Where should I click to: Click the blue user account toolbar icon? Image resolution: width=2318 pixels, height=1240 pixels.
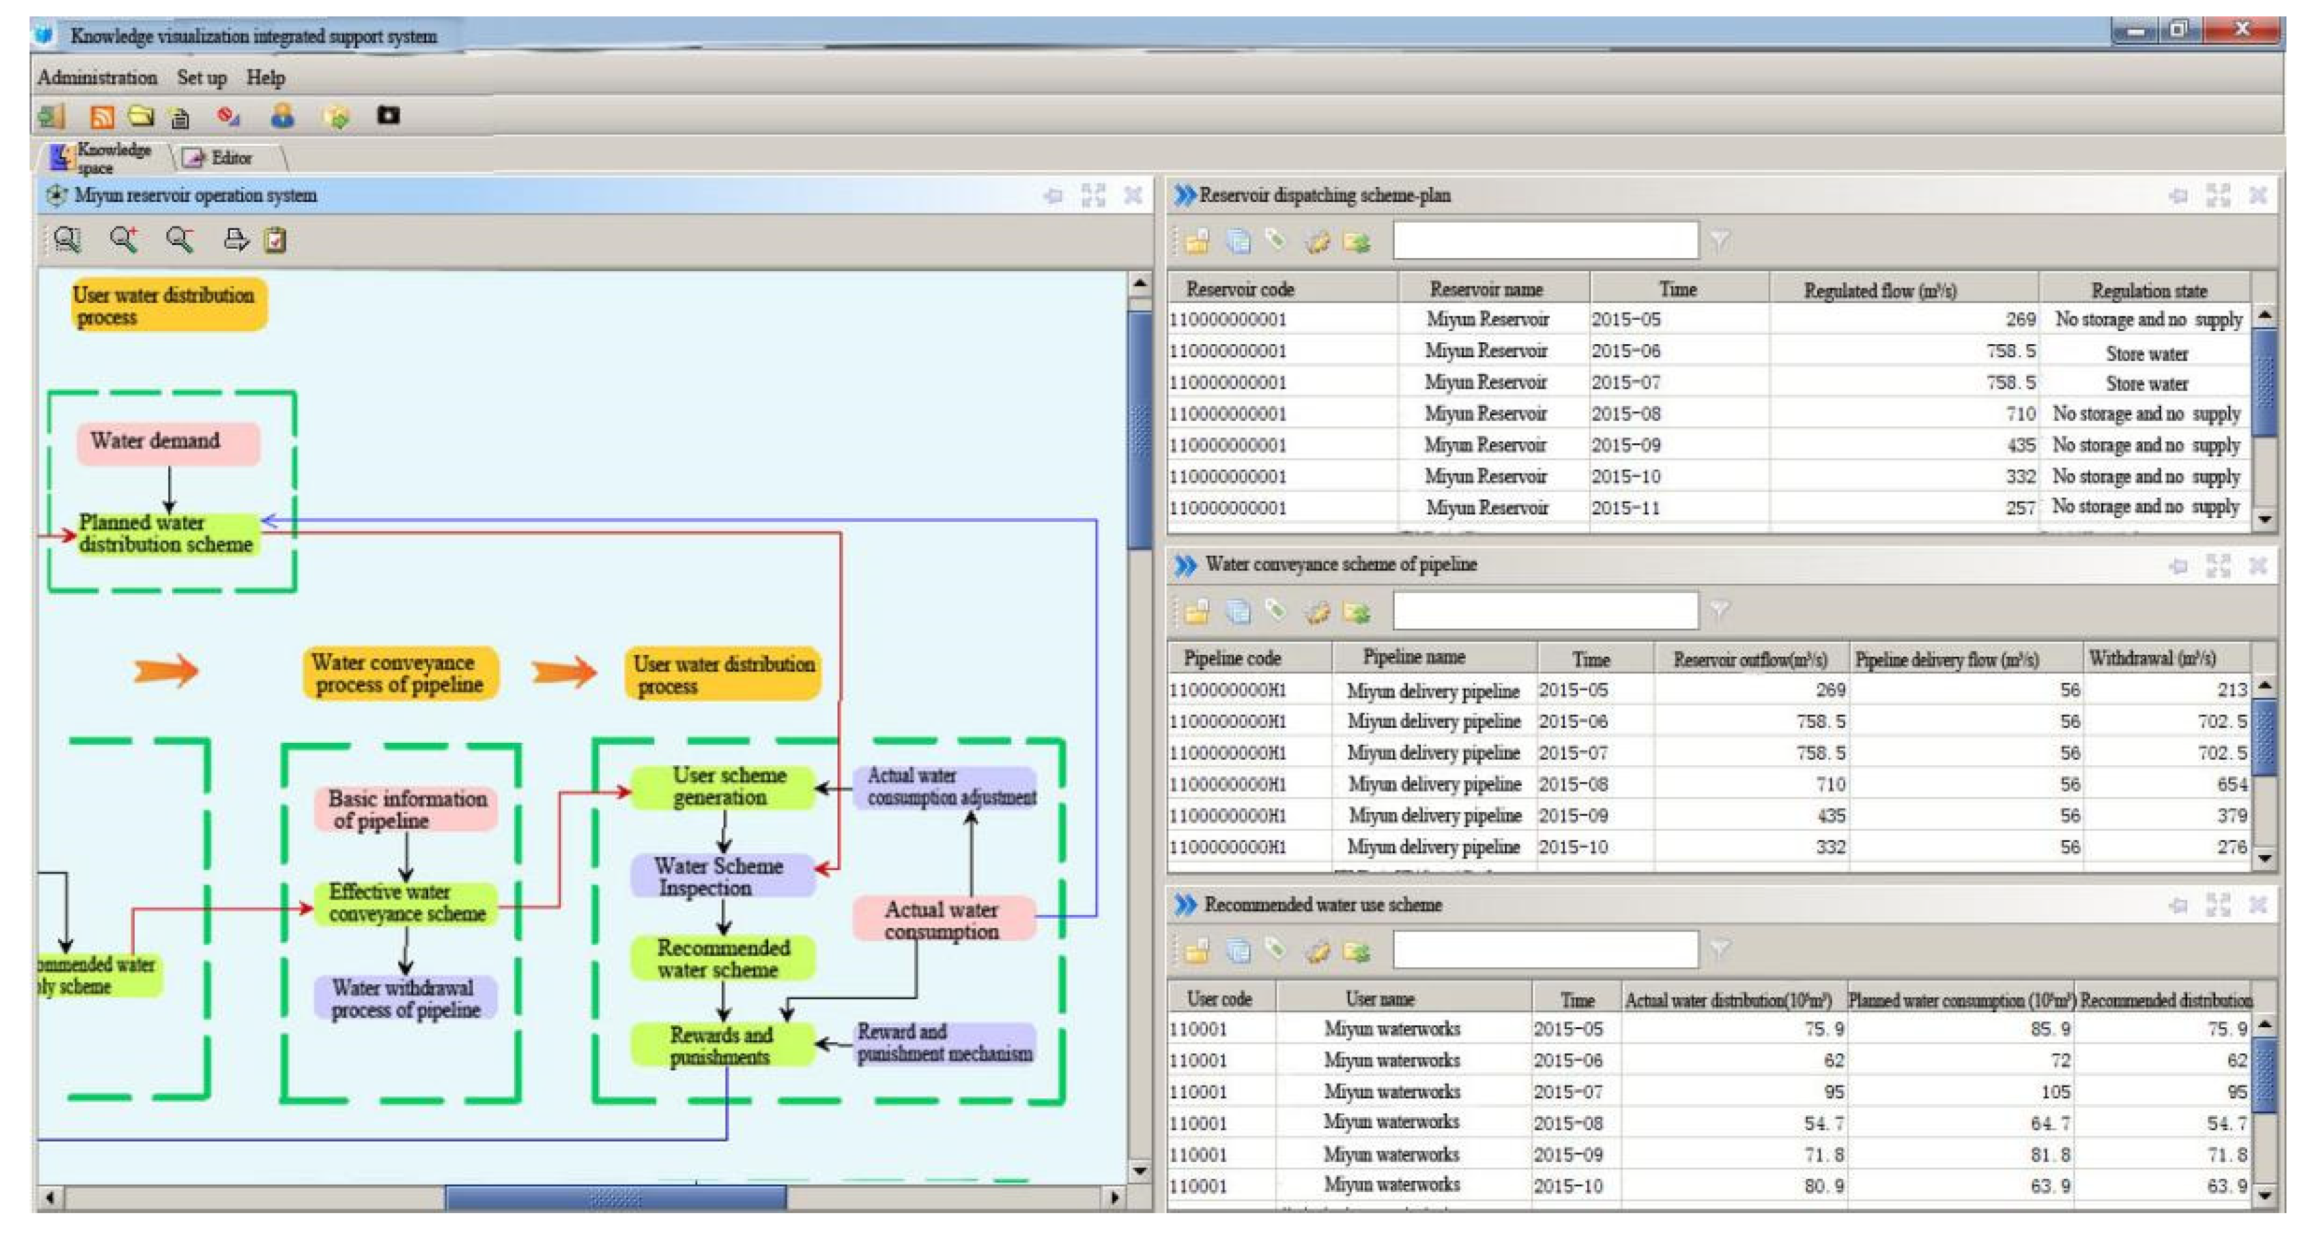coord(282,116)
